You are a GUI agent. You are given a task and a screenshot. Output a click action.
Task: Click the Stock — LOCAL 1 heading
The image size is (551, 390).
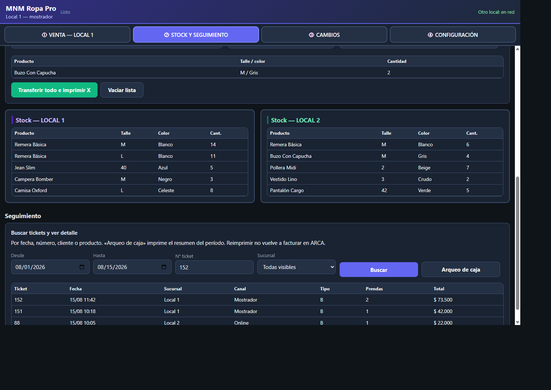[x=40, y=120]
